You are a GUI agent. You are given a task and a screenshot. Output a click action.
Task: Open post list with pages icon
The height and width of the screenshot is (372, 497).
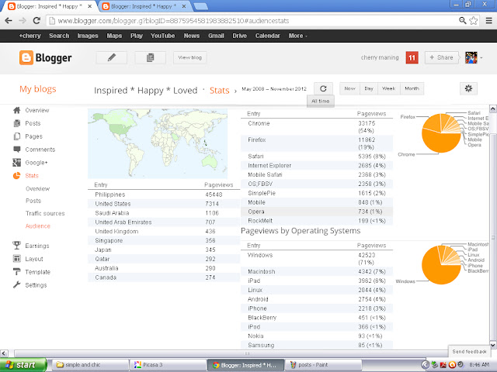tap(150, 57)
